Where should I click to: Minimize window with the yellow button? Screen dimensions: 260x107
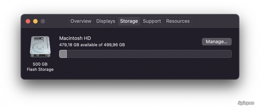click(x=35, y=21)
